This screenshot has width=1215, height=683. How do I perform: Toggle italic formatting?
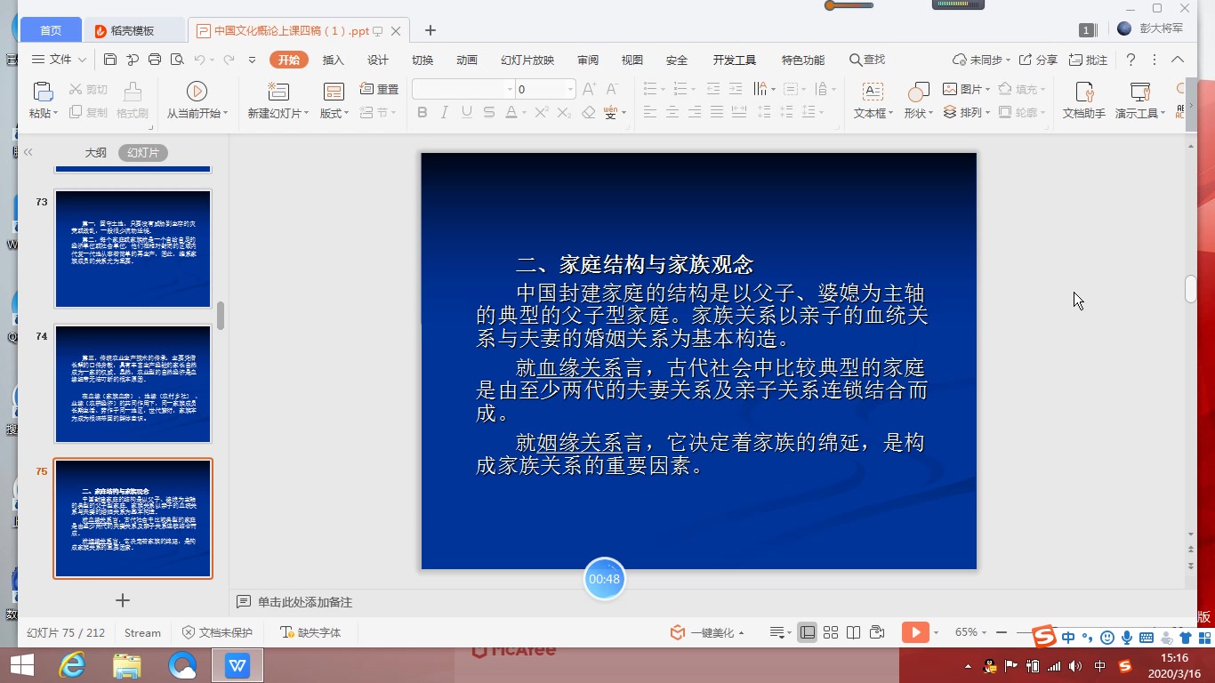coord(444,113)
